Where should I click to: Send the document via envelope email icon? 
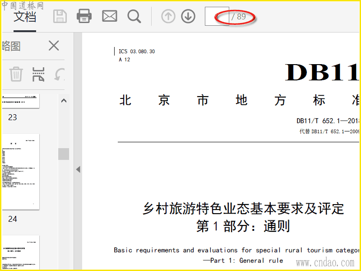point(110,16)
